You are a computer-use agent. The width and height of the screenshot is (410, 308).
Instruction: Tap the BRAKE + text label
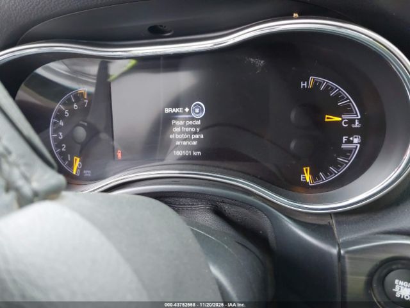tap(176, 110)
